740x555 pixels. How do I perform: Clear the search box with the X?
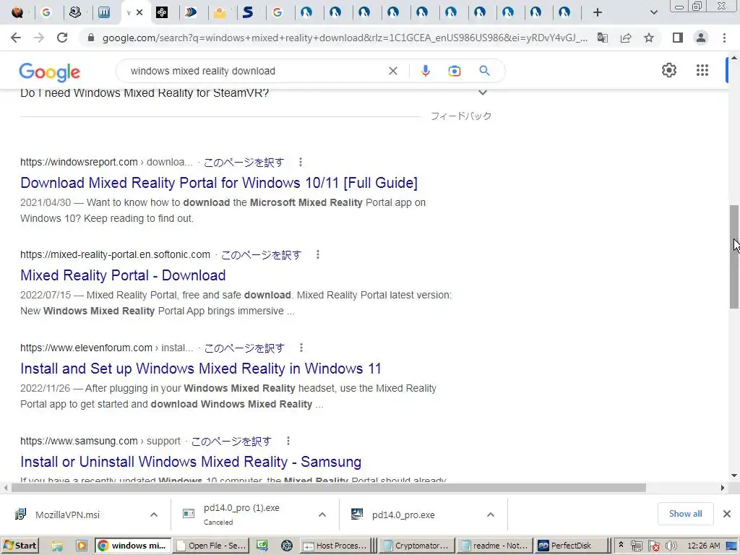[x=392, y=71]
